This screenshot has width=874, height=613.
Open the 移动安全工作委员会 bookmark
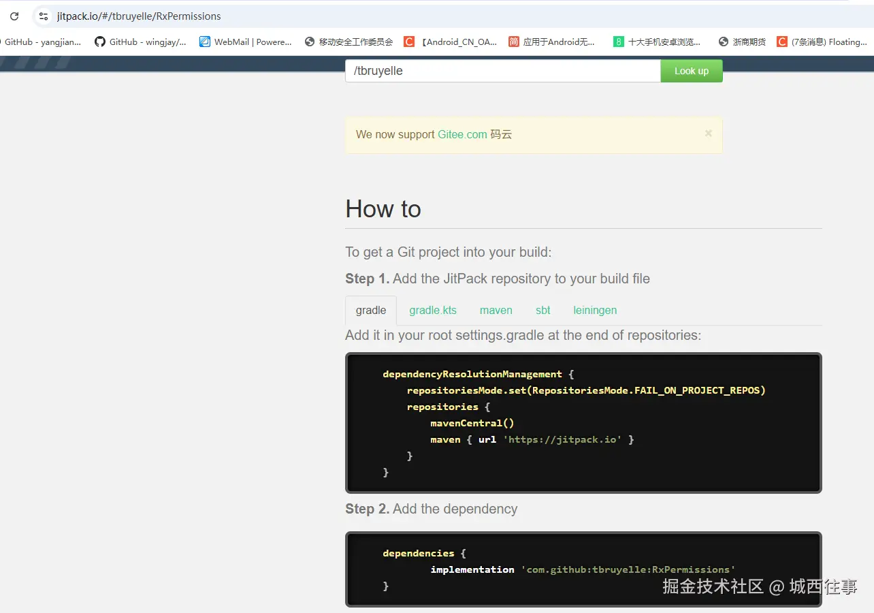(x=349, y=42)
